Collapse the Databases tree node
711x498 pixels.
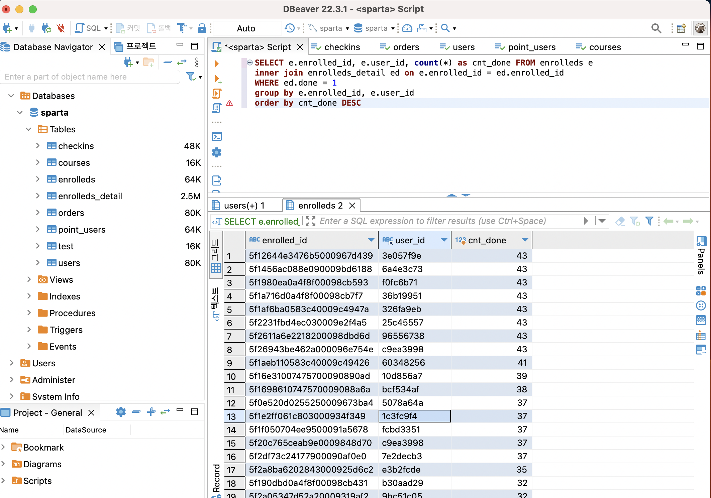click(11, 96)
